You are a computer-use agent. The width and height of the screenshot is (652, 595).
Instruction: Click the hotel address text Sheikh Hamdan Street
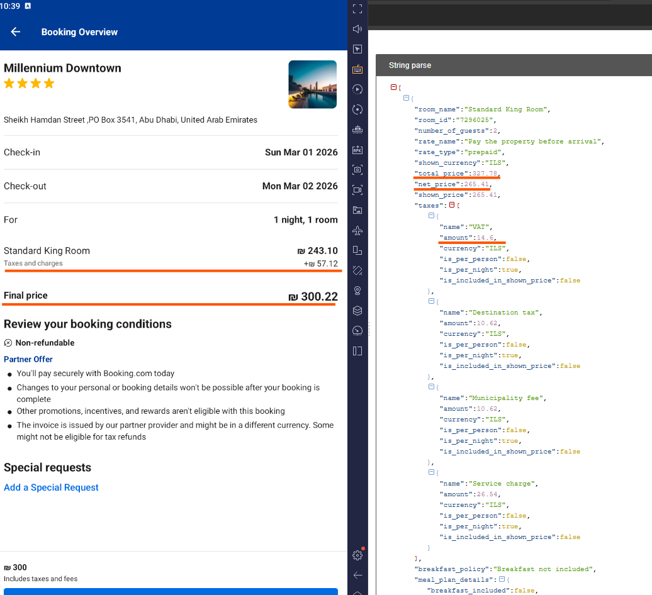130,120
